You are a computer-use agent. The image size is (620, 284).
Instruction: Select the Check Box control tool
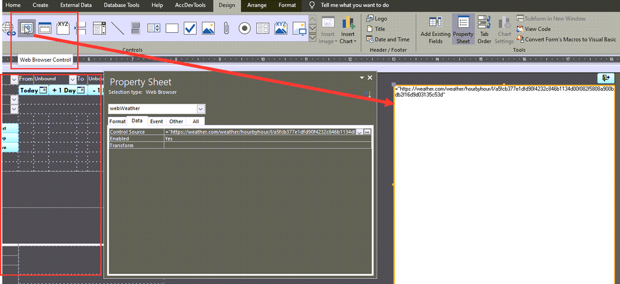tap(190, 28)
